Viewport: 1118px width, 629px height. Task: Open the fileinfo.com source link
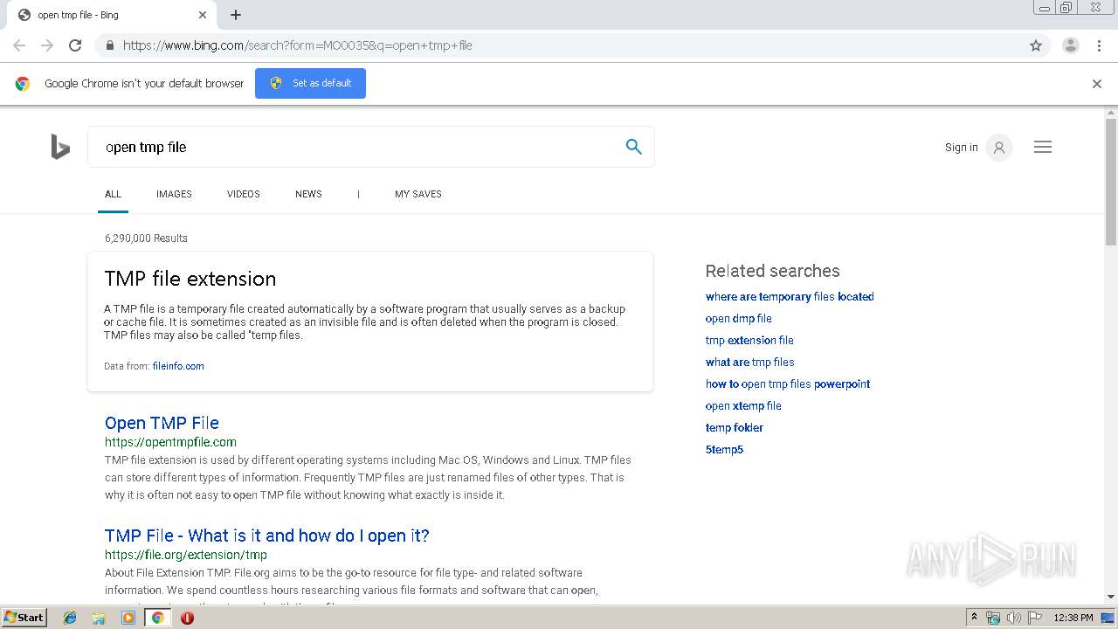tap(178, 366)
